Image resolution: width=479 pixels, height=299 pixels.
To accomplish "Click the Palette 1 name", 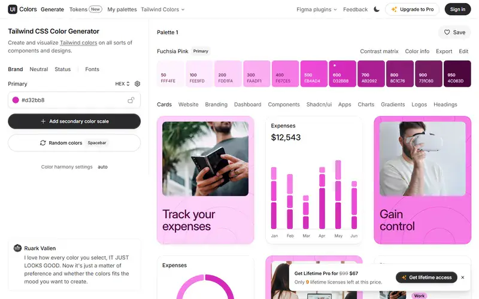I will click(168, 32).
